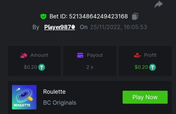
Task: Click the pink Amount coins icon
Action: pyautogui.click(x=24, y=55)
